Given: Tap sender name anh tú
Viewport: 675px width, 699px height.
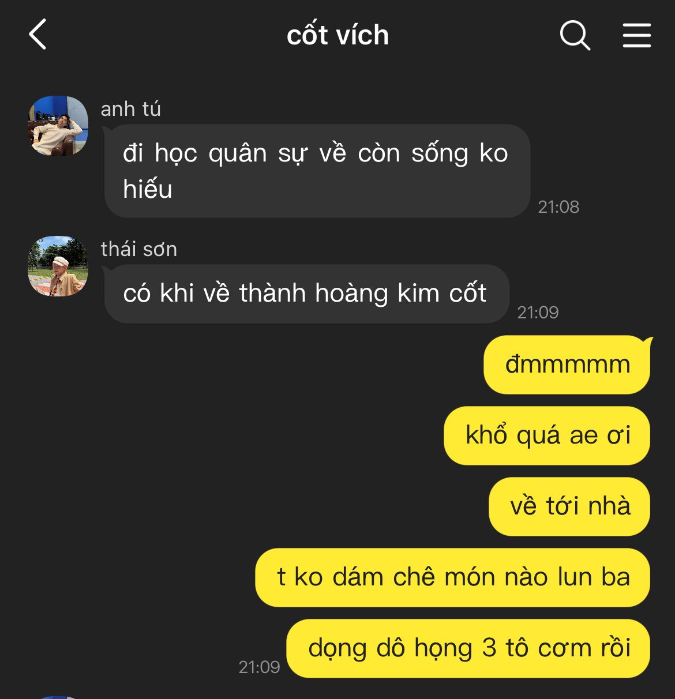Looking at the screenshot, I should [x=131, y=108].
